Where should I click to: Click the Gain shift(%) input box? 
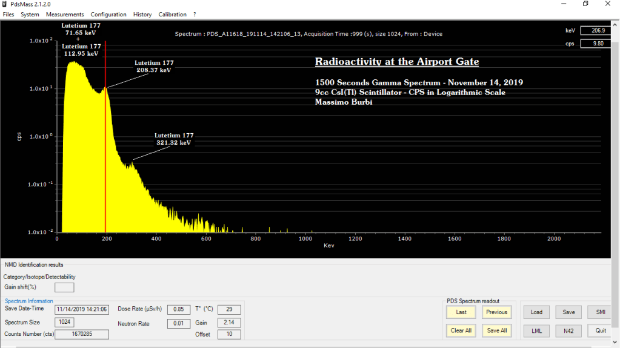click(64, 287)
